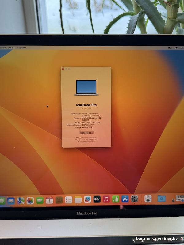Click the Ventura 13.4 macOS version

(x=87, y=127)
